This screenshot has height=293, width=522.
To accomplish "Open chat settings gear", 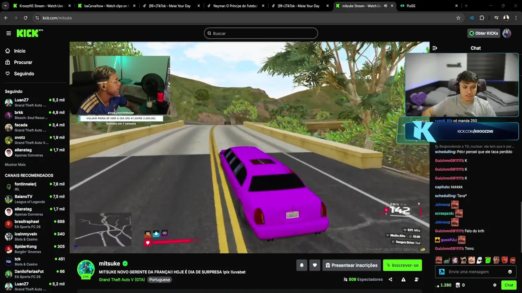I will click(495, 285).
